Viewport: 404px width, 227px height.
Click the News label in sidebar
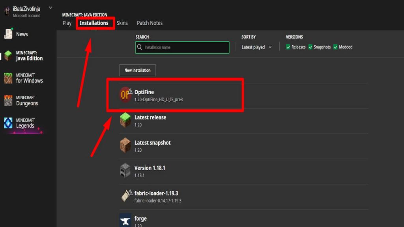tap(22, 34)
